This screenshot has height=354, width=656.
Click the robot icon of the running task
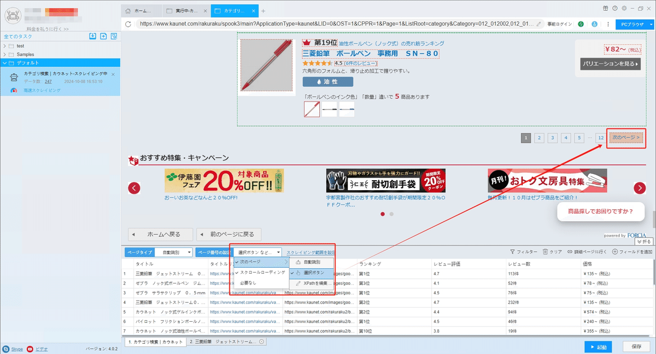click(x=14, y=77)
